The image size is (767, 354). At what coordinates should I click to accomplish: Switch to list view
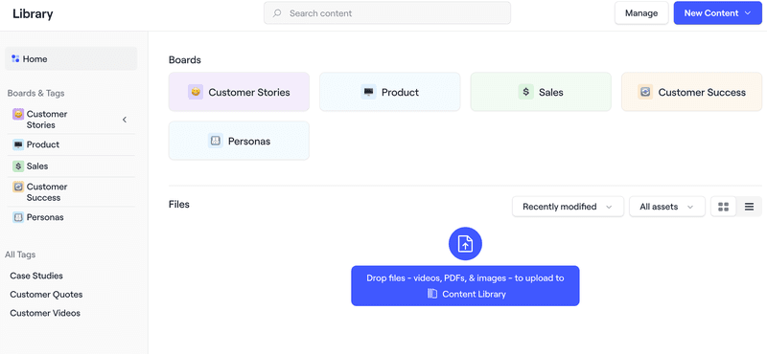749,207
